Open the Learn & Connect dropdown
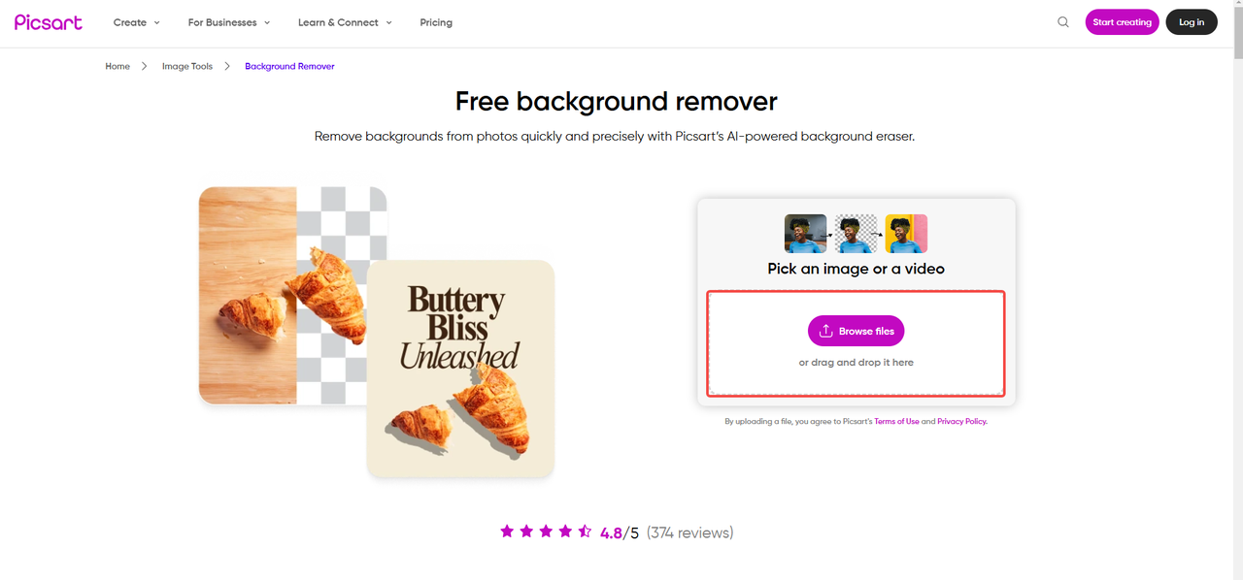Screen dimensions: 1243x580 [x=345, y=22]
